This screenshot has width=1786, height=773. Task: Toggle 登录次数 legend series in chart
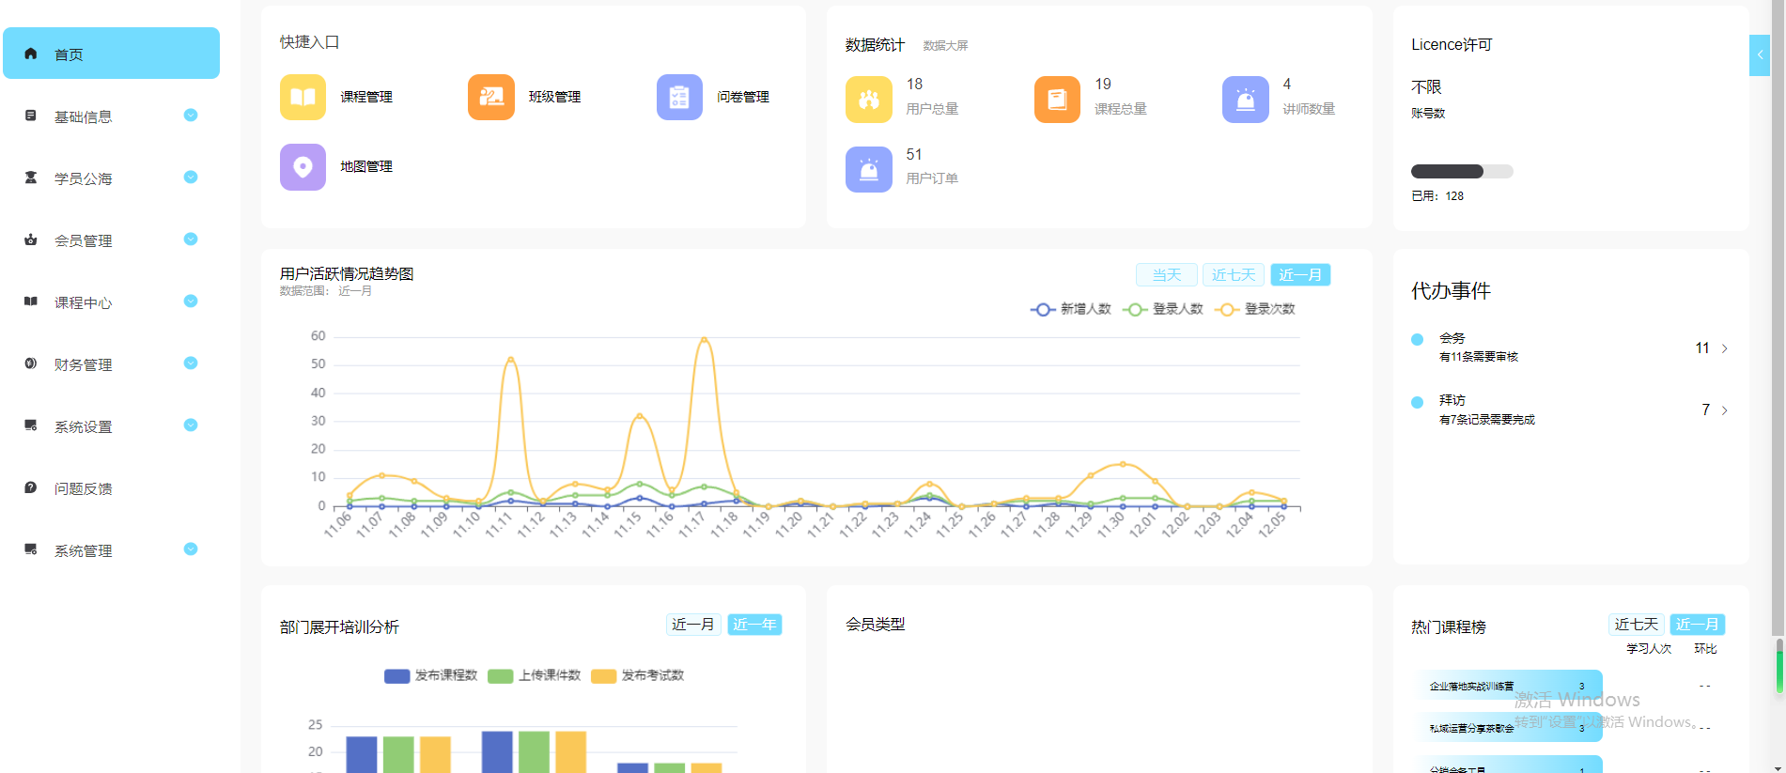(1255, 309)
